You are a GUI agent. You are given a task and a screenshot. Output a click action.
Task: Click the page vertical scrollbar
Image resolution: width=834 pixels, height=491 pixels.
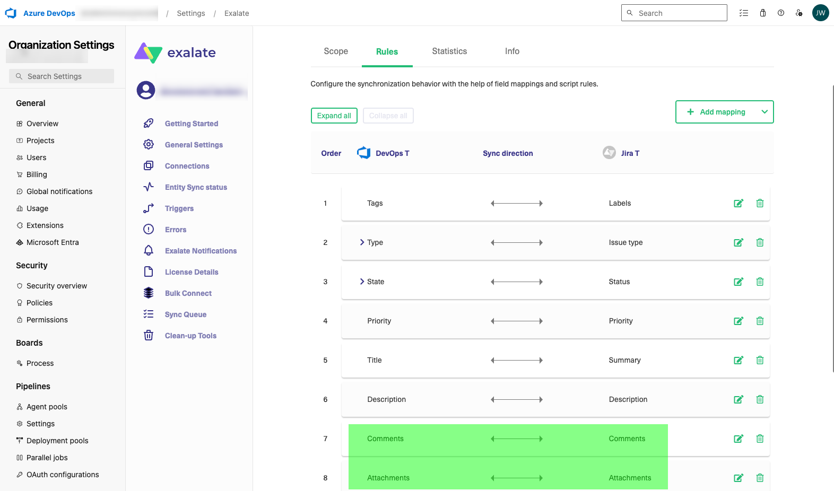click(x=833, y=228)
